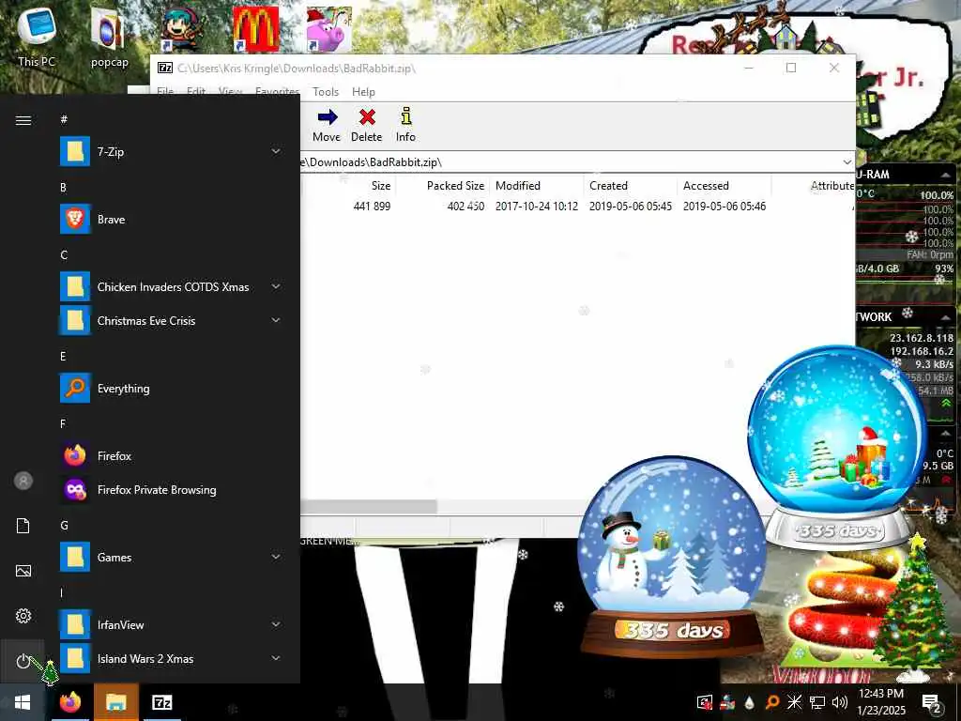Open the McDonald's logo desktop shortcut

click(255, 29)
